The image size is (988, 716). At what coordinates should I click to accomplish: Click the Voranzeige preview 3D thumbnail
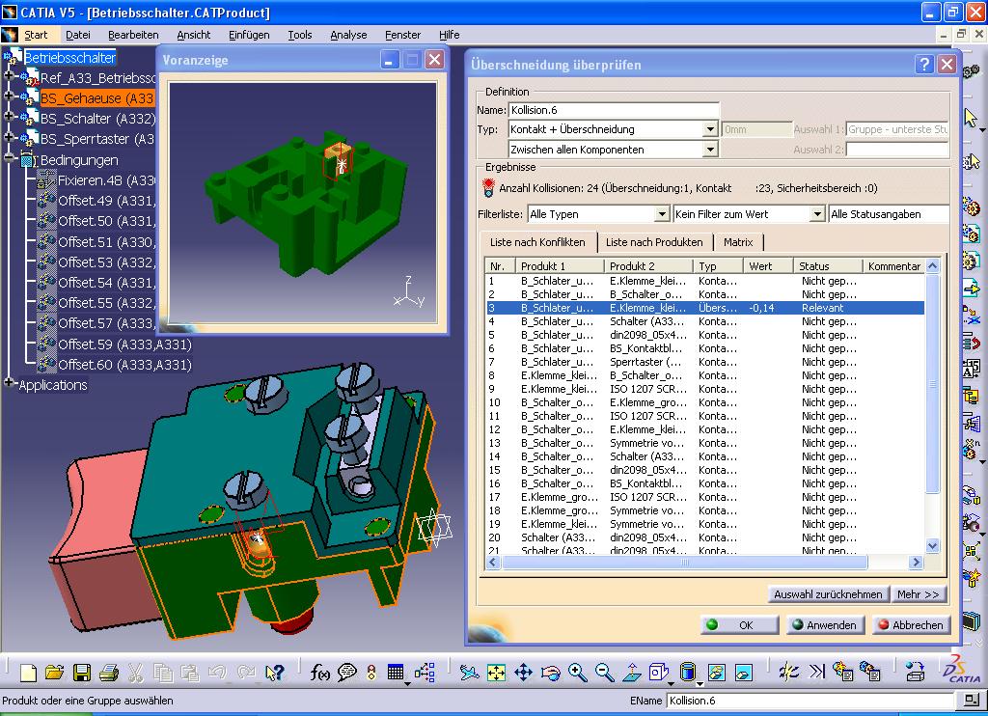click(302, 203)
